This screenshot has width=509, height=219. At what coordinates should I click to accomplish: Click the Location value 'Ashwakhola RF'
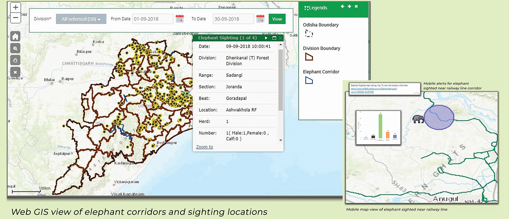coord(241,110)
